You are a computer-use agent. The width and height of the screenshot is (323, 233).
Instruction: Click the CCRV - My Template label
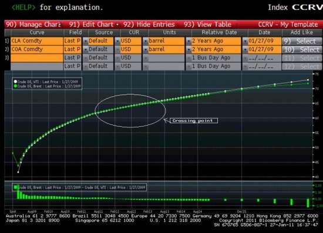point(288,25)
